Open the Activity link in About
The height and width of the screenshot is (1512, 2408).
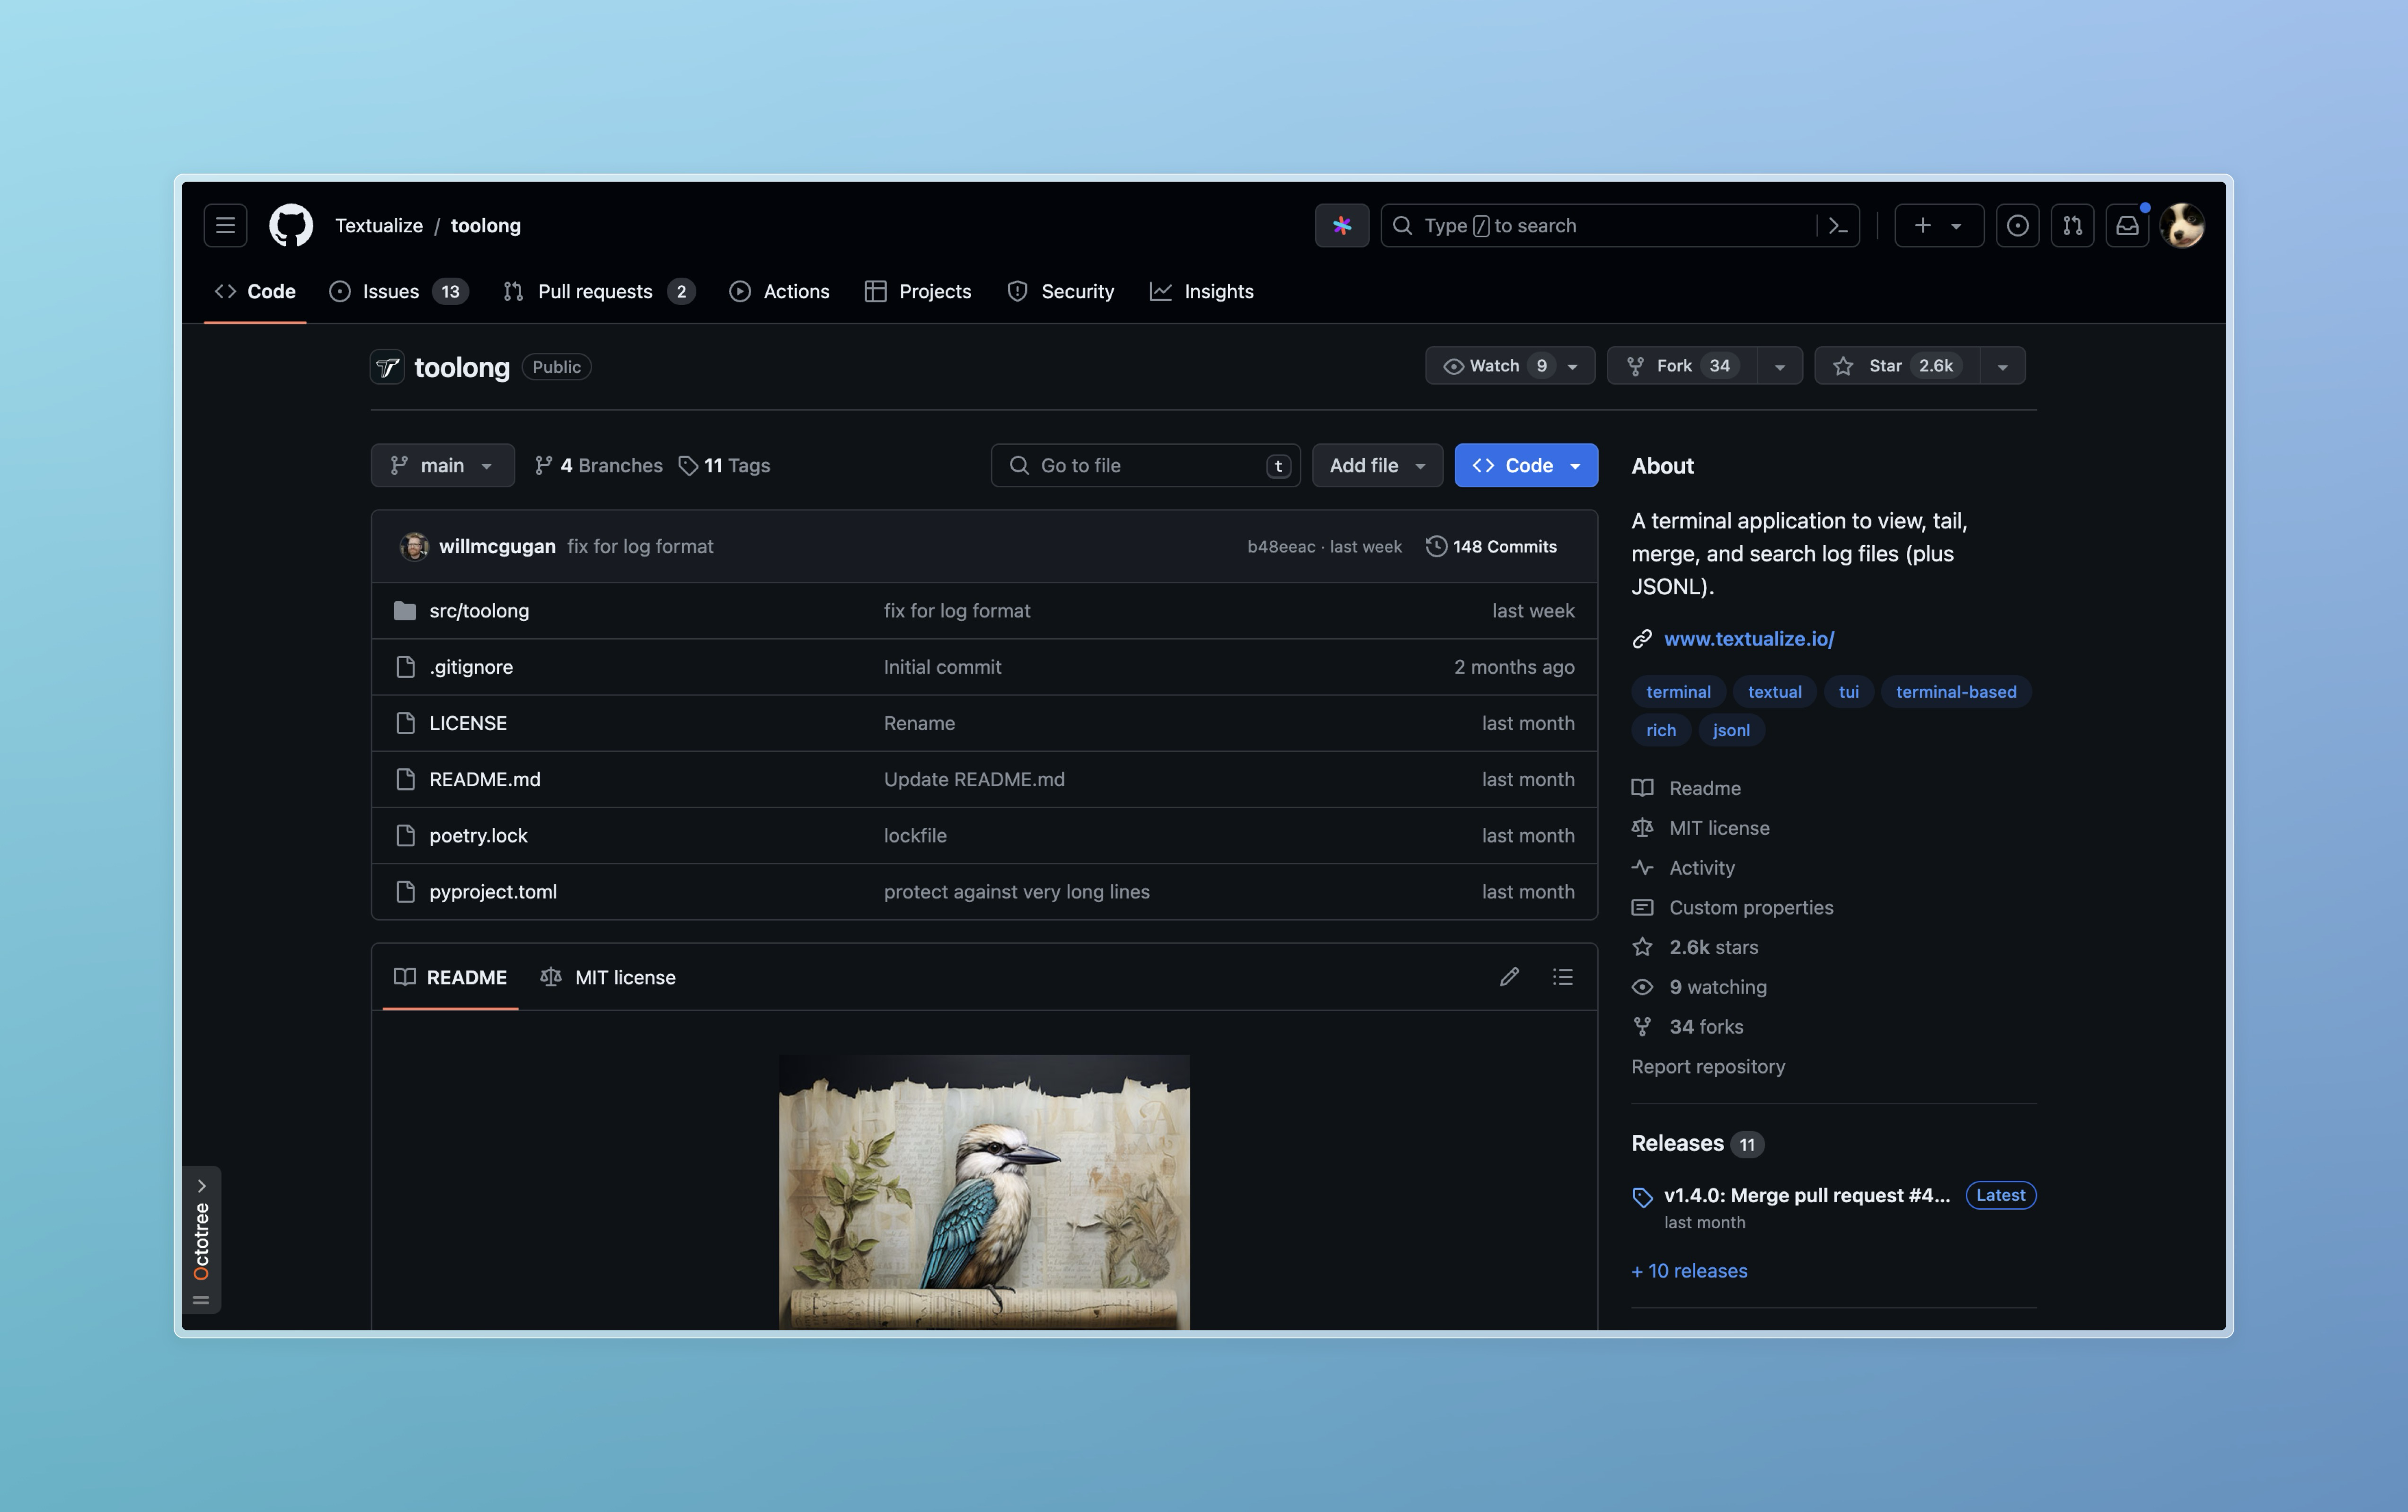[1702, 869]
